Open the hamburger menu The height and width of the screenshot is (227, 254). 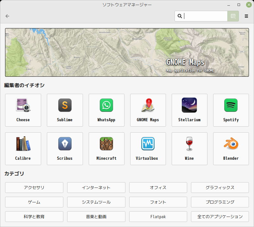(x=246, y=16)
